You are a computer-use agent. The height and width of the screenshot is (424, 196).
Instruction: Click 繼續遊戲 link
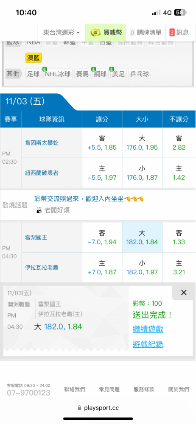(x=148, y=329)
